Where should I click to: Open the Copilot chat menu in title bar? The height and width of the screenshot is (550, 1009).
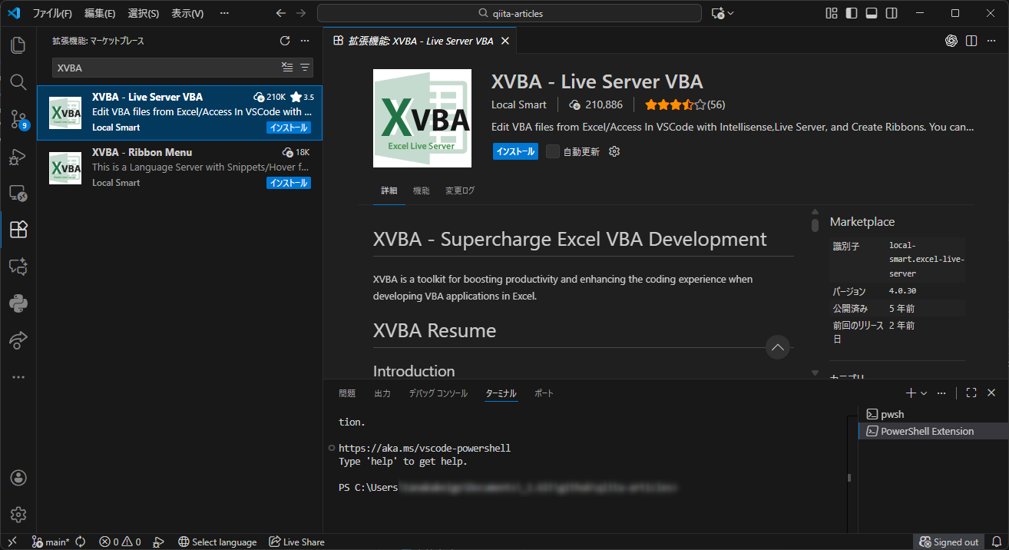[x=723, y=13]
